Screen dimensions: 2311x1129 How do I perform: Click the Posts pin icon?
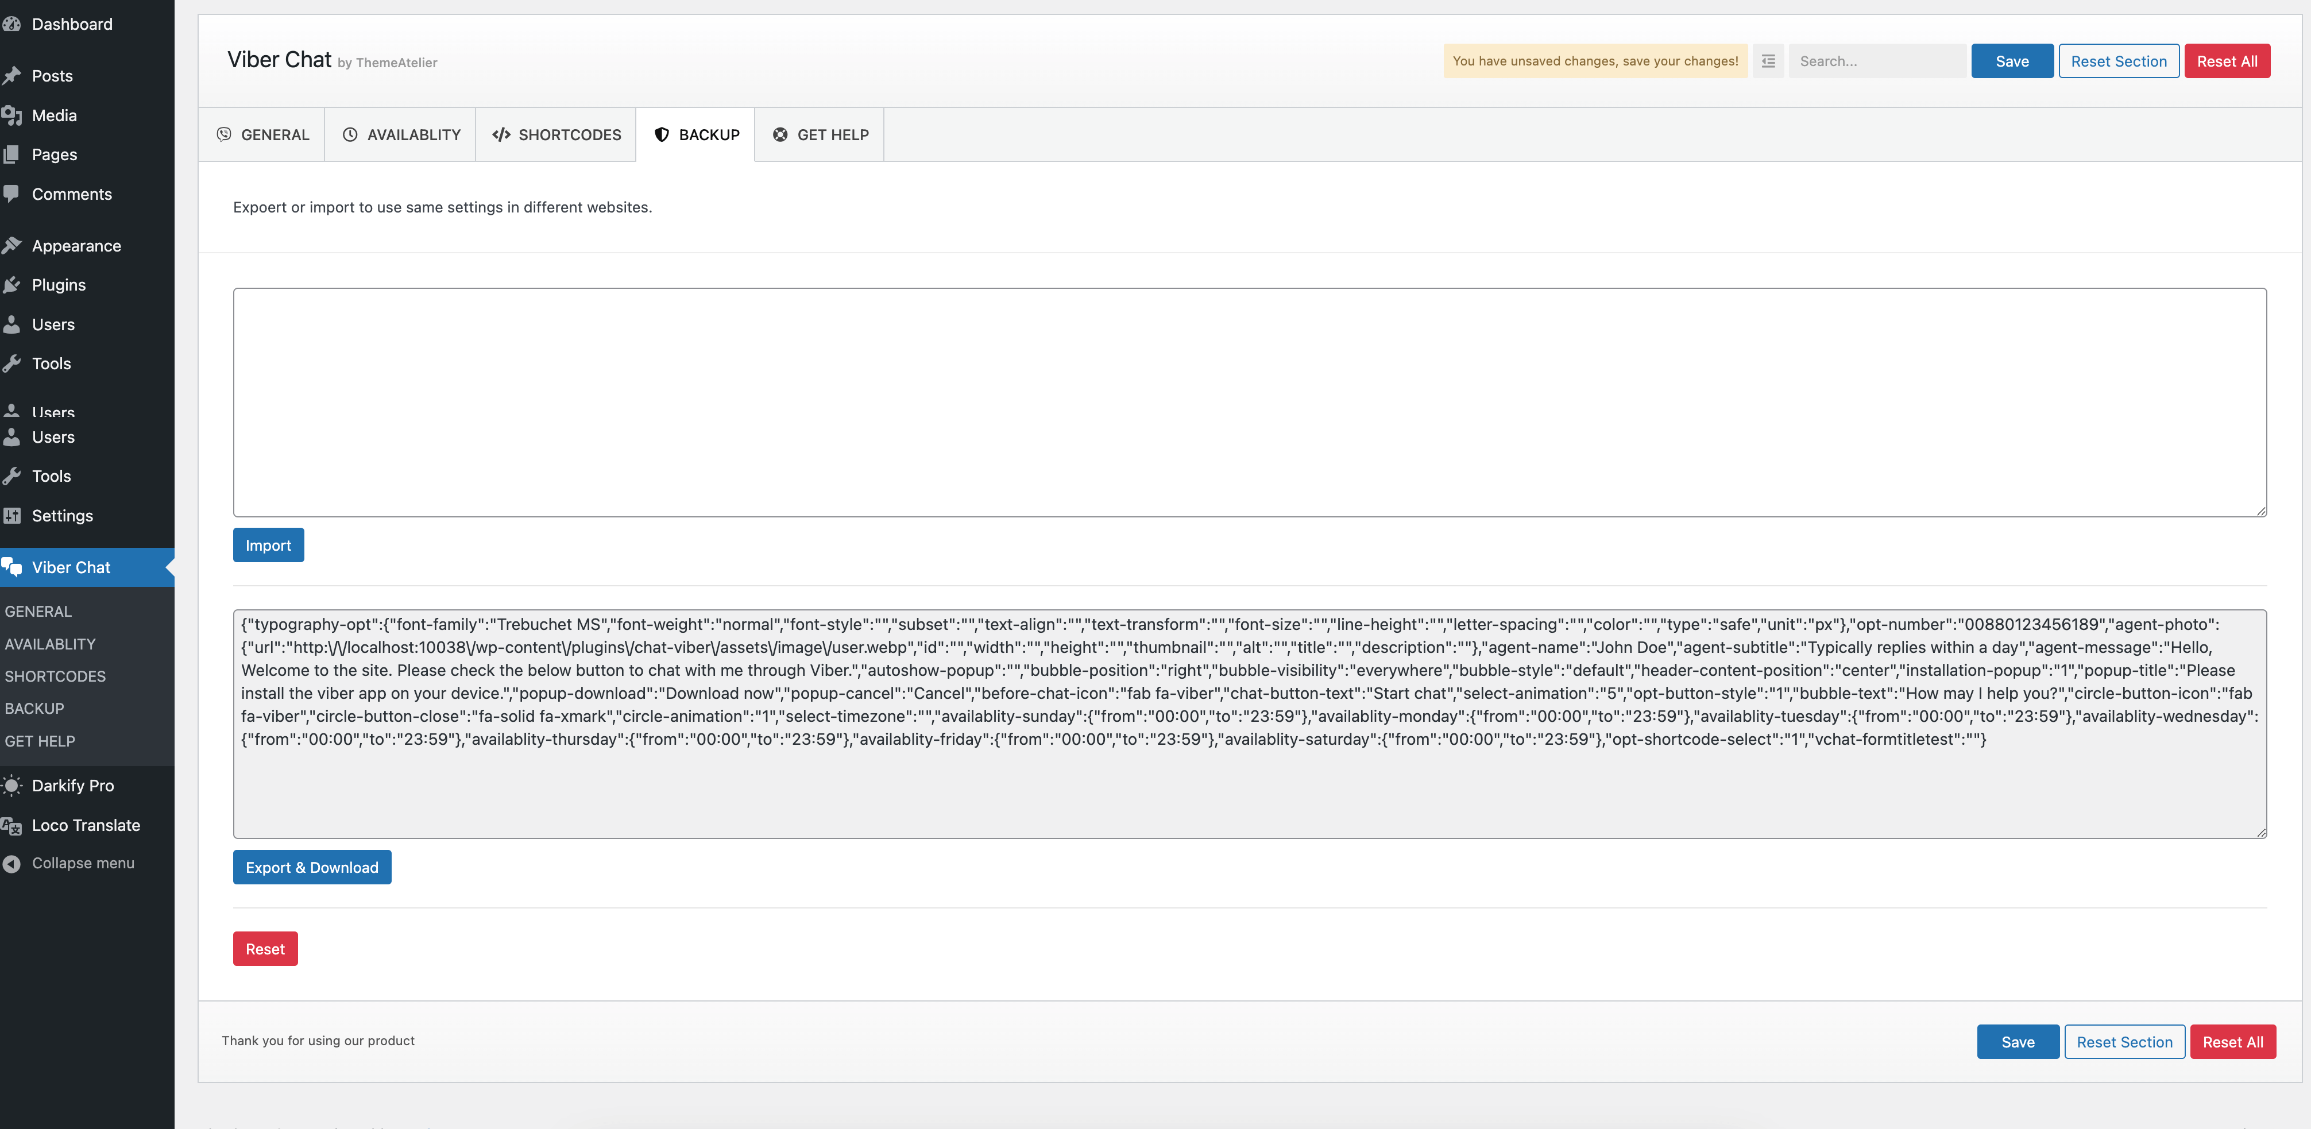click(11, 76)
